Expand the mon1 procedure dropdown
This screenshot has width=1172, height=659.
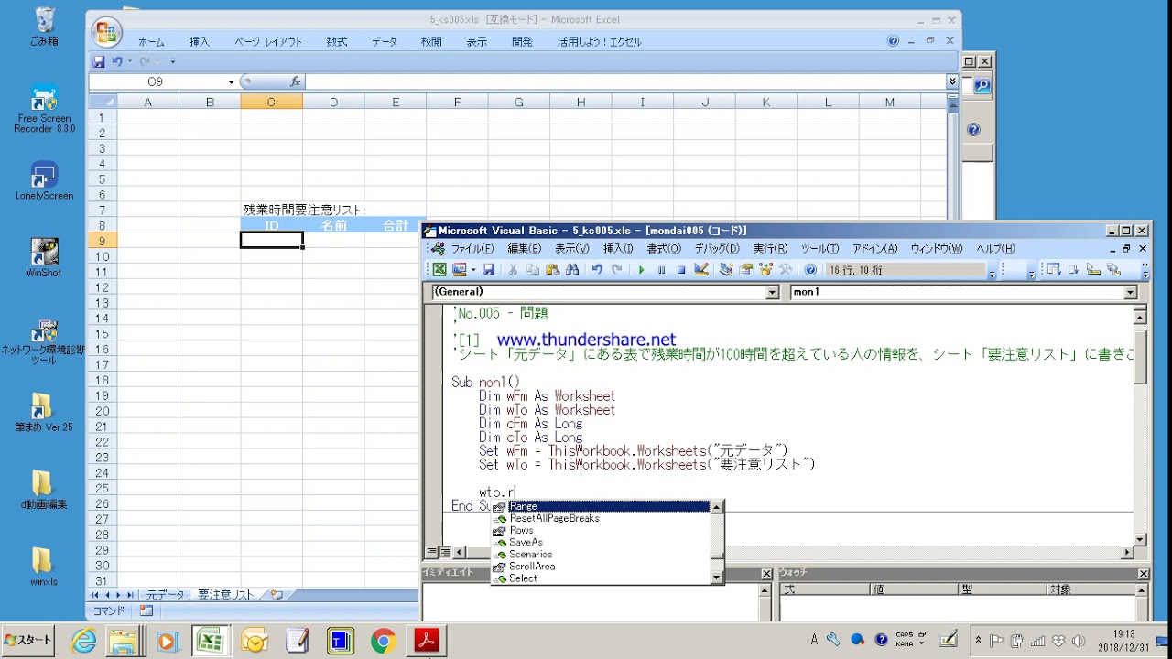1130,292
